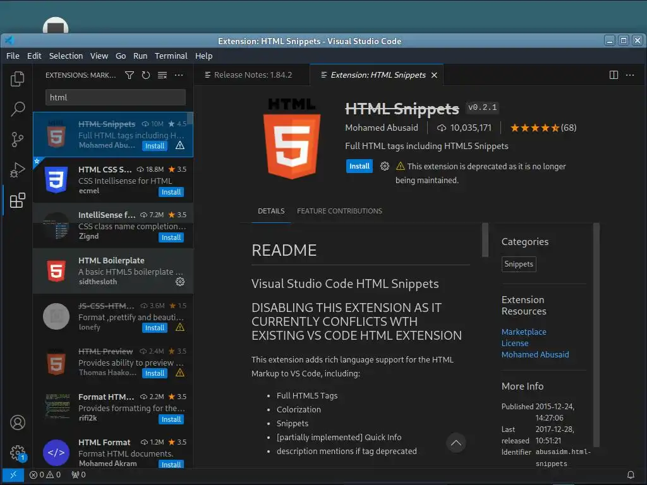This screenshot has height=485, width=647.
Task: Click the remote window indicator in status bar
Action: [x=13, y=475]
